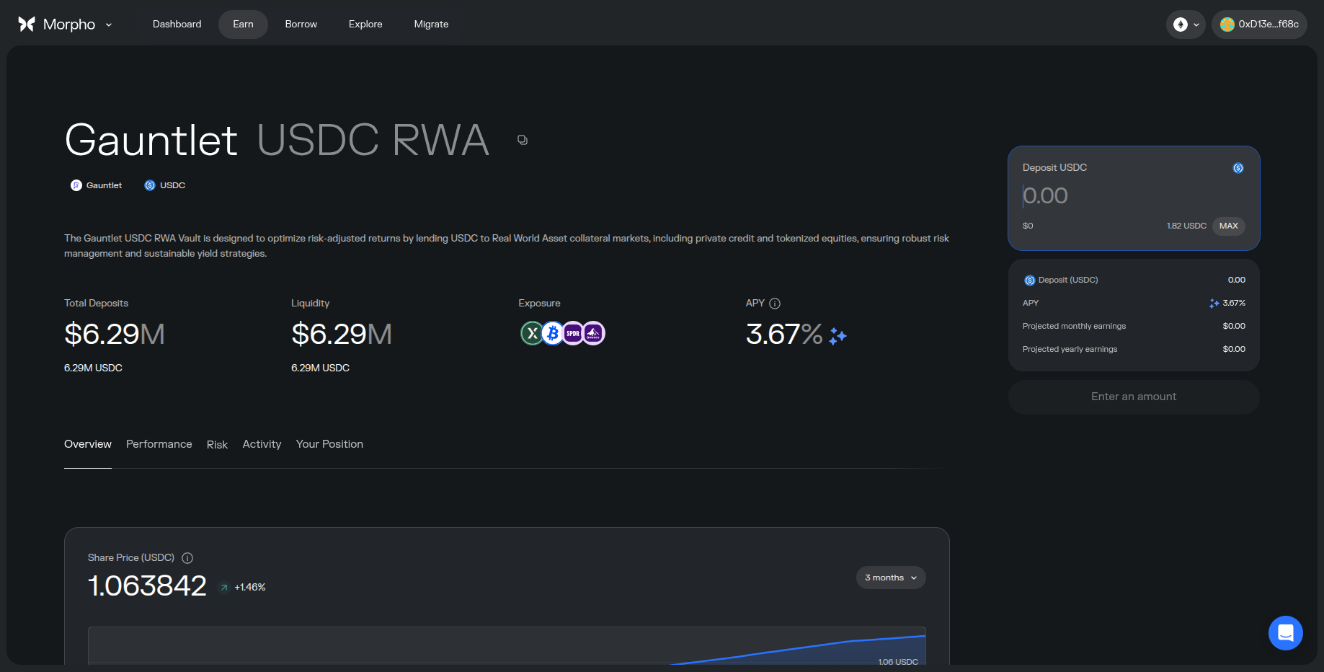Image resolution: width=1324 pixels, height=672 pixels.
Task: Expand the Morpho product chevron
Action: coord(109,25)
